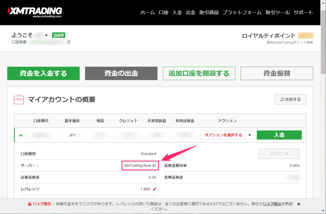Open the 口座 menu
The height and width of the screenshot is (214, 326).
click(163, 12)
